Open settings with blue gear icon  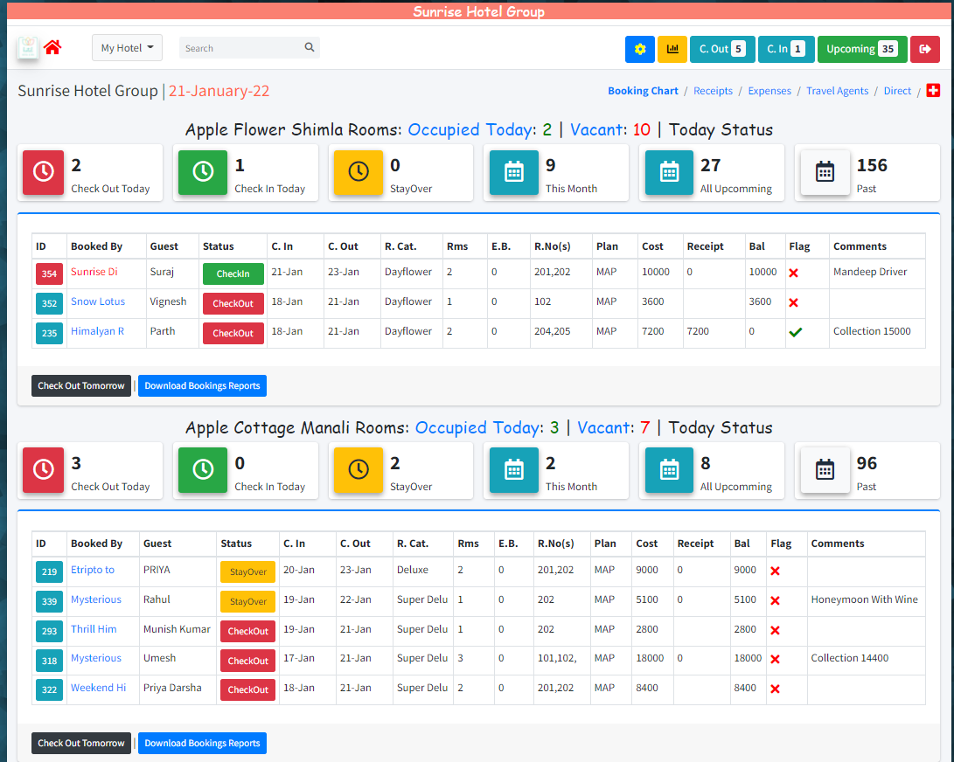tap(639, 49)
